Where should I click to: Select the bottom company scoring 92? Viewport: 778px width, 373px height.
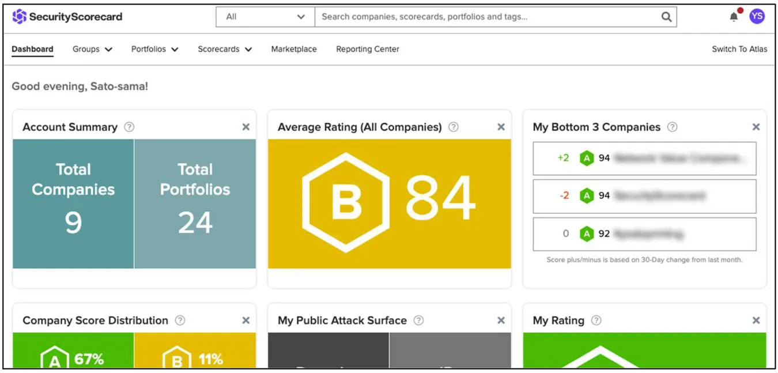(x=644, y=234)
